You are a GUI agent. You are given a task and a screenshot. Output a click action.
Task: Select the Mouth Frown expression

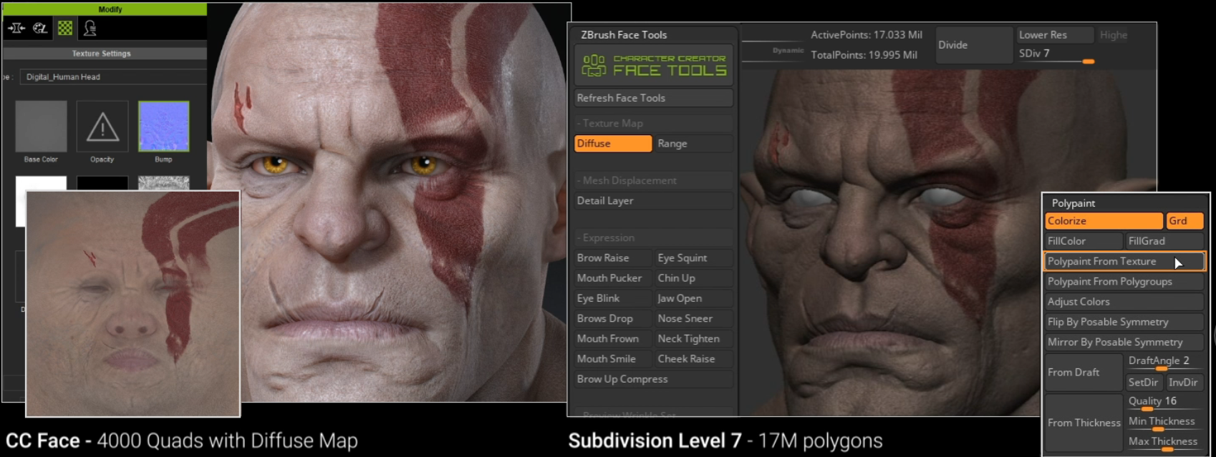coord(614,339)
